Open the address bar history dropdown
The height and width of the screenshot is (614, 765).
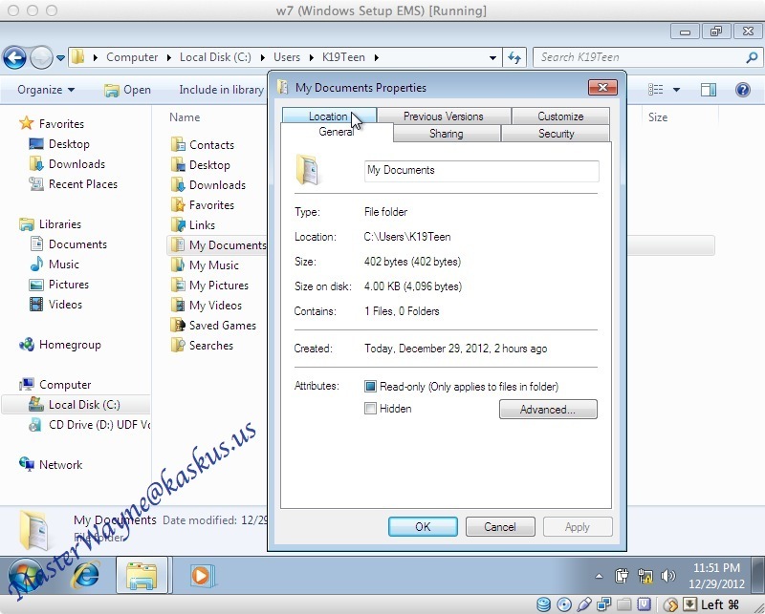pyautogui.click(x=492, y=57)
